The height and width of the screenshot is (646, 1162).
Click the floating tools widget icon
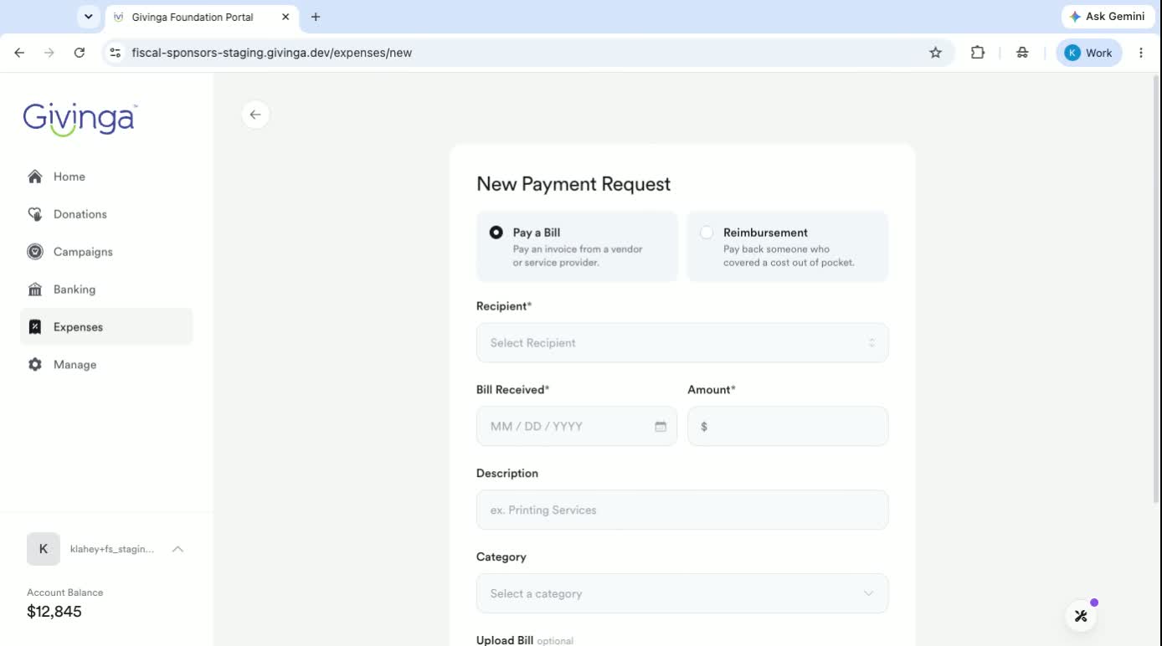1081,616
